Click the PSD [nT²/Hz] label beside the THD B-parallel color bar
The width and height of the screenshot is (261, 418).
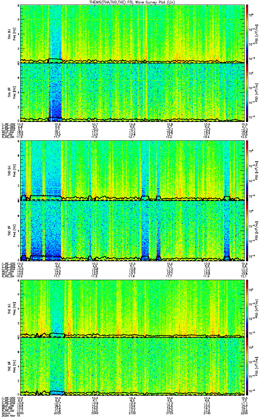256,231
